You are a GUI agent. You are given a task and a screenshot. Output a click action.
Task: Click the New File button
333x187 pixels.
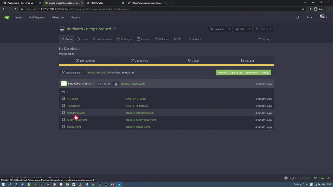tap(222, 73)
